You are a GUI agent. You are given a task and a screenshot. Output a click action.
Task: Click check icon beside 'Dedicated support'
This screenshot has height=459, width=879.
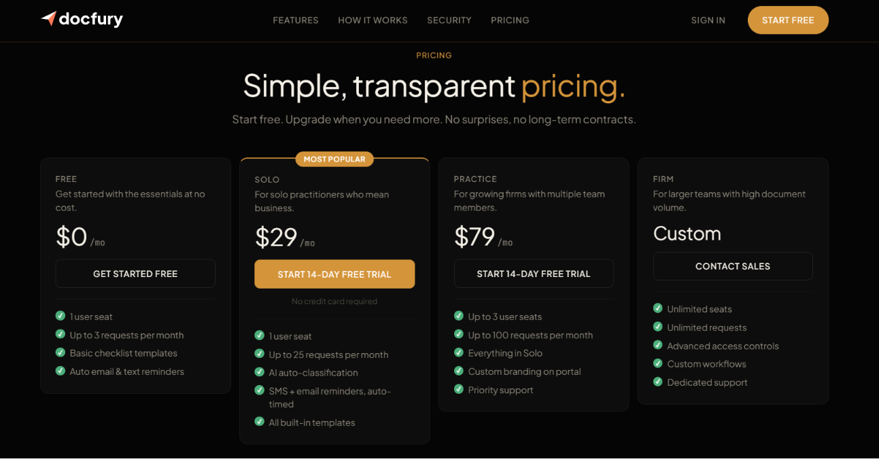click(x=658, y=382)
